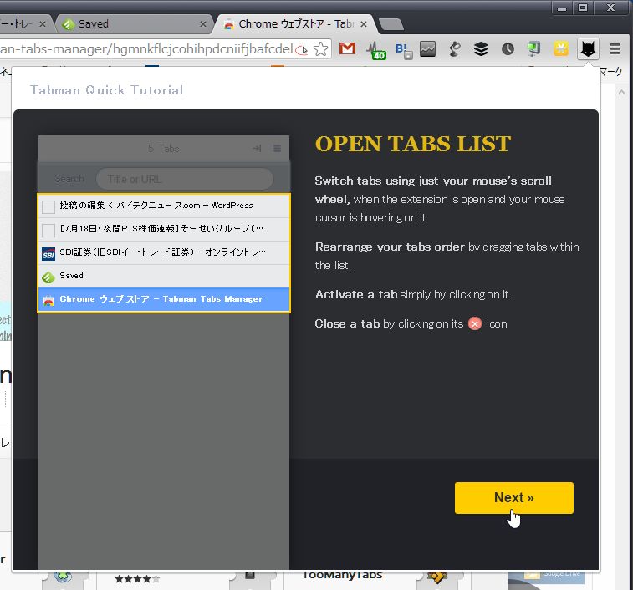Select the Saved list row
633x590 pixels.
click(164, 277)
